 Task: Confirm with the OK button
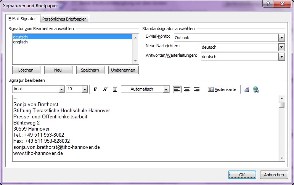[242, 175]
